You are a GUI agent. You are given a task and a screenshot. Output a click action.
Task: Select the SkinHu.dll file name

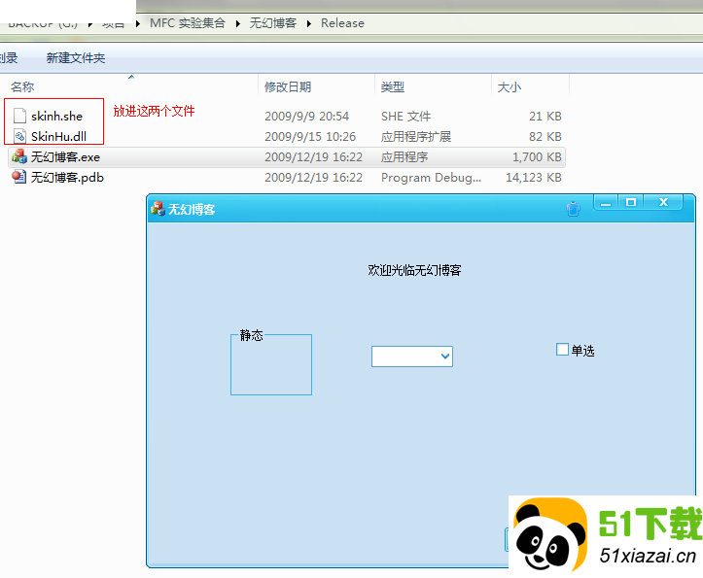tap(58, 136)
